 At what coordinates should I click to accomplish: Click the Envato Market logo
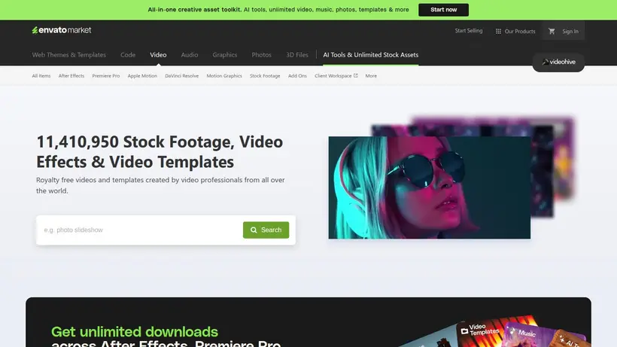62,30
